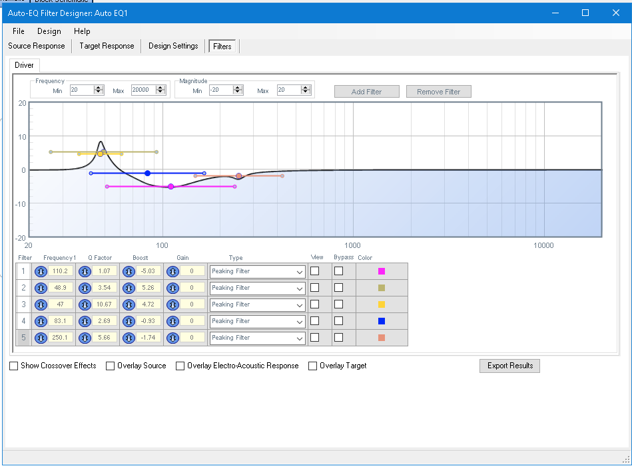The image size is (632, 466).
Task: Expand the Peaking Filter dropdown for filter 3
Action: (299, 304)
